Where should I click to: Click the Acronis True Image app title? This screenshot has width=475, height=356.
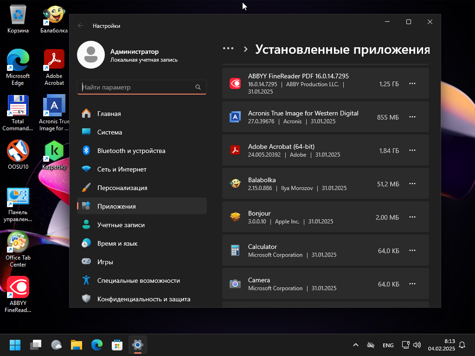tap(303, 113)
